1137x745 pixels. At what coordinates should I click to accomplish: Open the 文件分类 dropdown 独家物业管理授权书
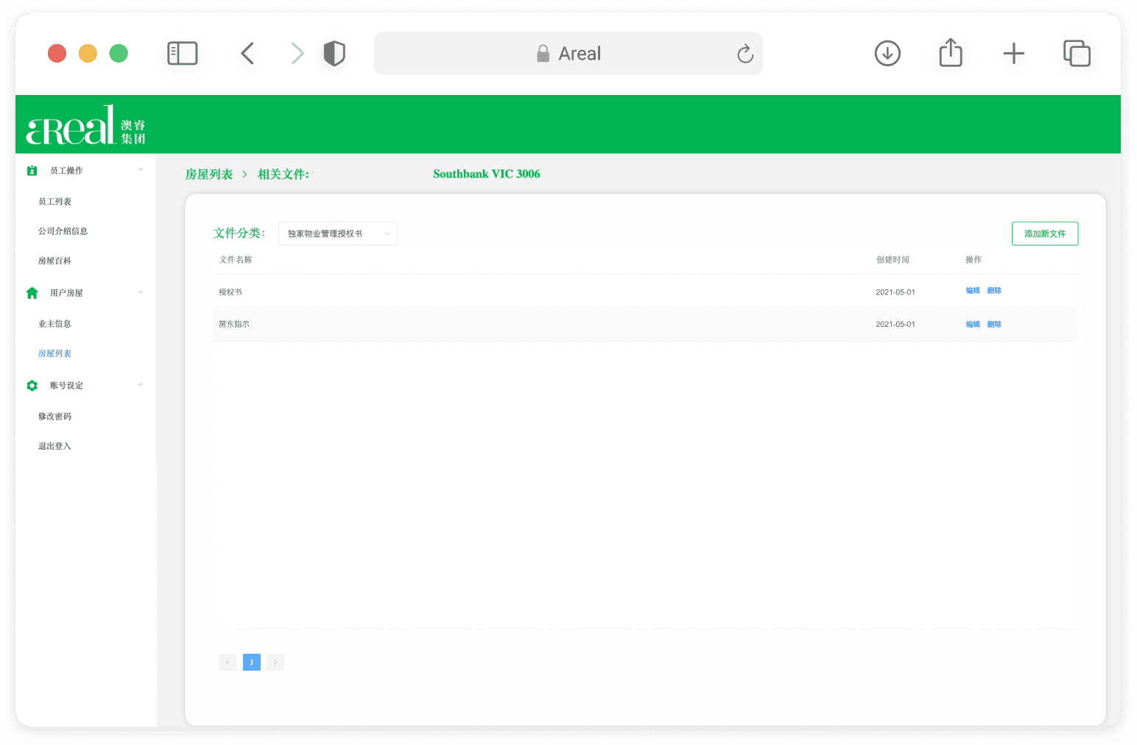tap(338, 234)
